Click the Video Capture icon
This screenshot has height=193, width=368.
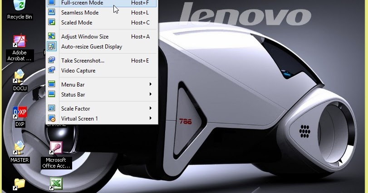[51, 70]
